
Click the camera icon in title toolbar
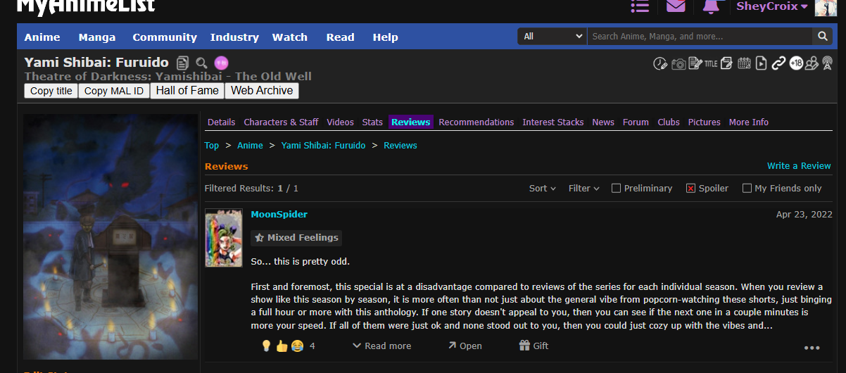(x=678, y=64)
